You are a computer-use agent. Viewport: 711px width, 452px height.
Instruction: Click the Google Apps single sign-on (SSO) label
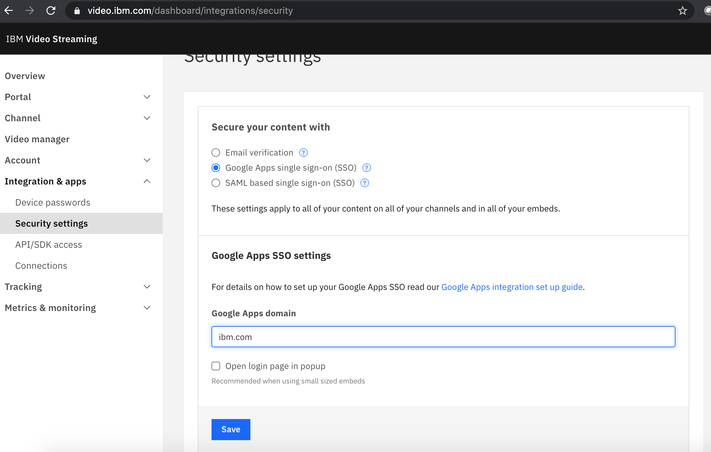pos(291,168)
